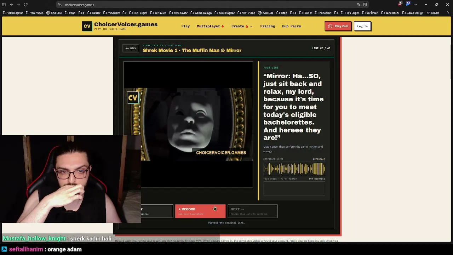This screenshot has height=255, width=453.
Task: Click the Mirror dialogue line text
Action: [293, 107]
